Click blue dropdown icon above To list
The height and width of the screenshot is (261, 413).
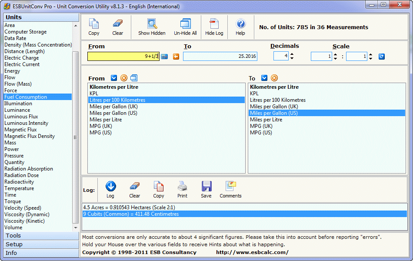point(264,78)
